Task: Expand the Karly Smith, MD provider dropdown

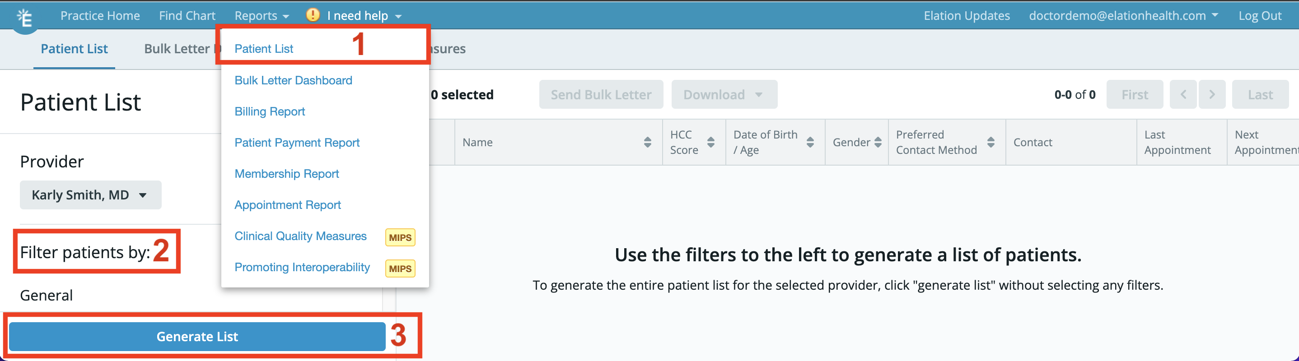Action: (x=90, y=195)
